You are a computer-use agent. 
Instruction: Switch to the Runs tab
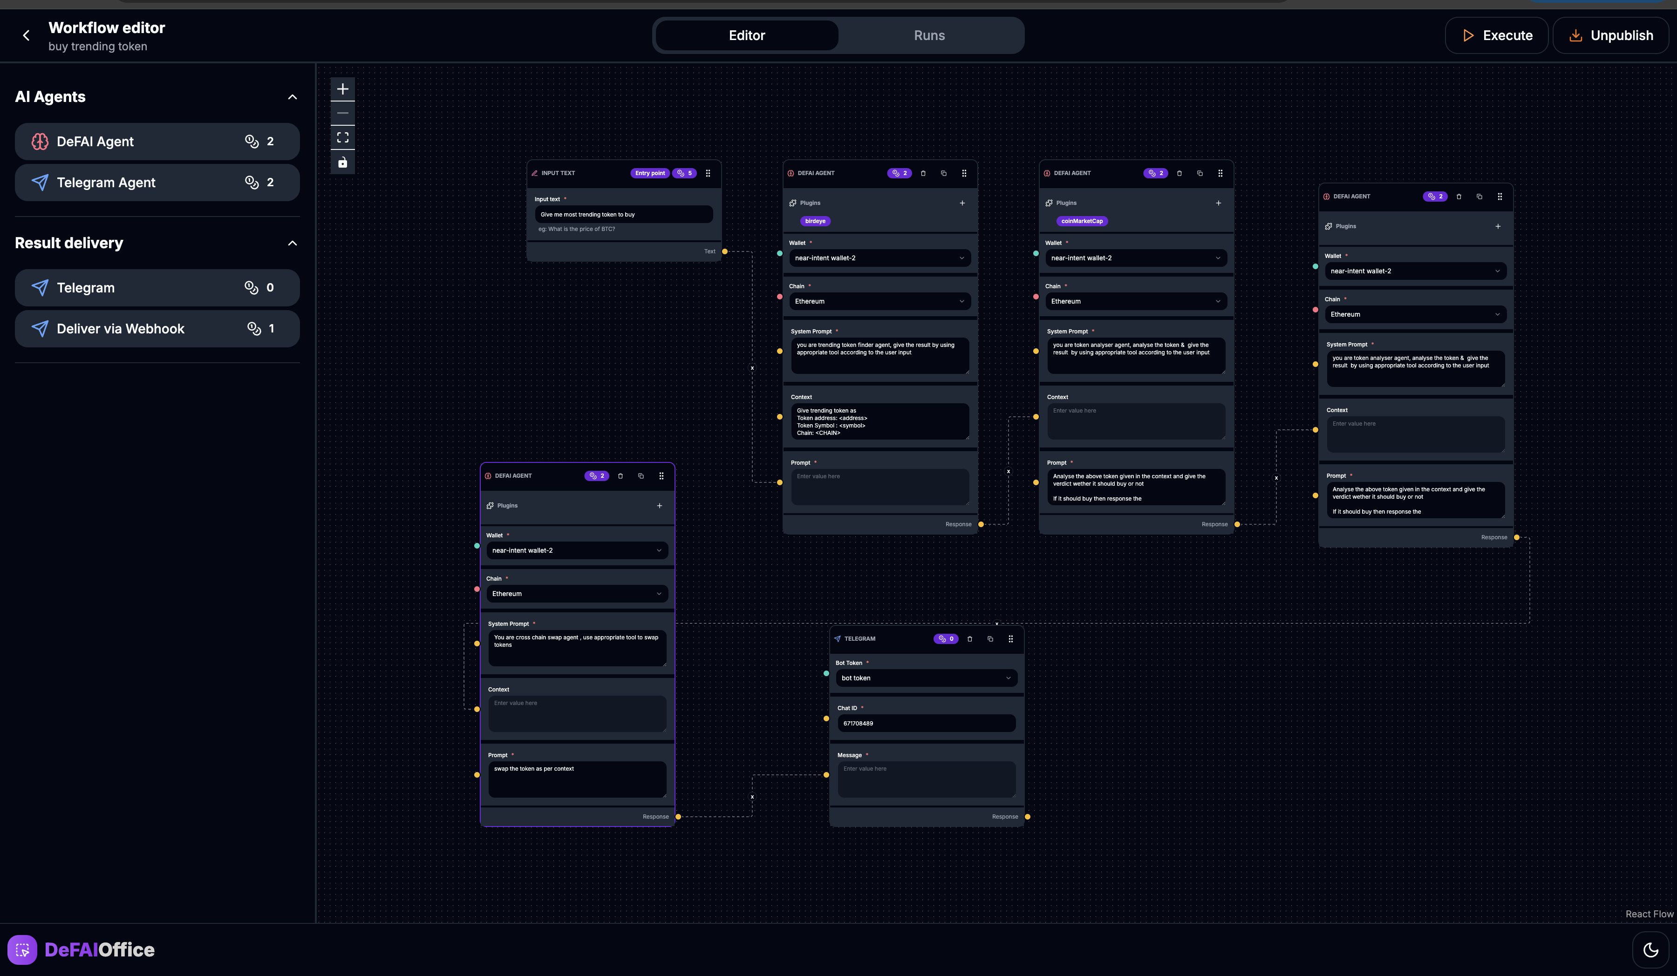coord(929,35)
